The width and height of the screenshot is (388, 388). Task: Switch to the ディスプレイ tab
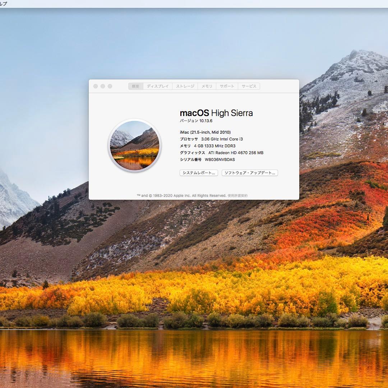(x=158, y=86)
